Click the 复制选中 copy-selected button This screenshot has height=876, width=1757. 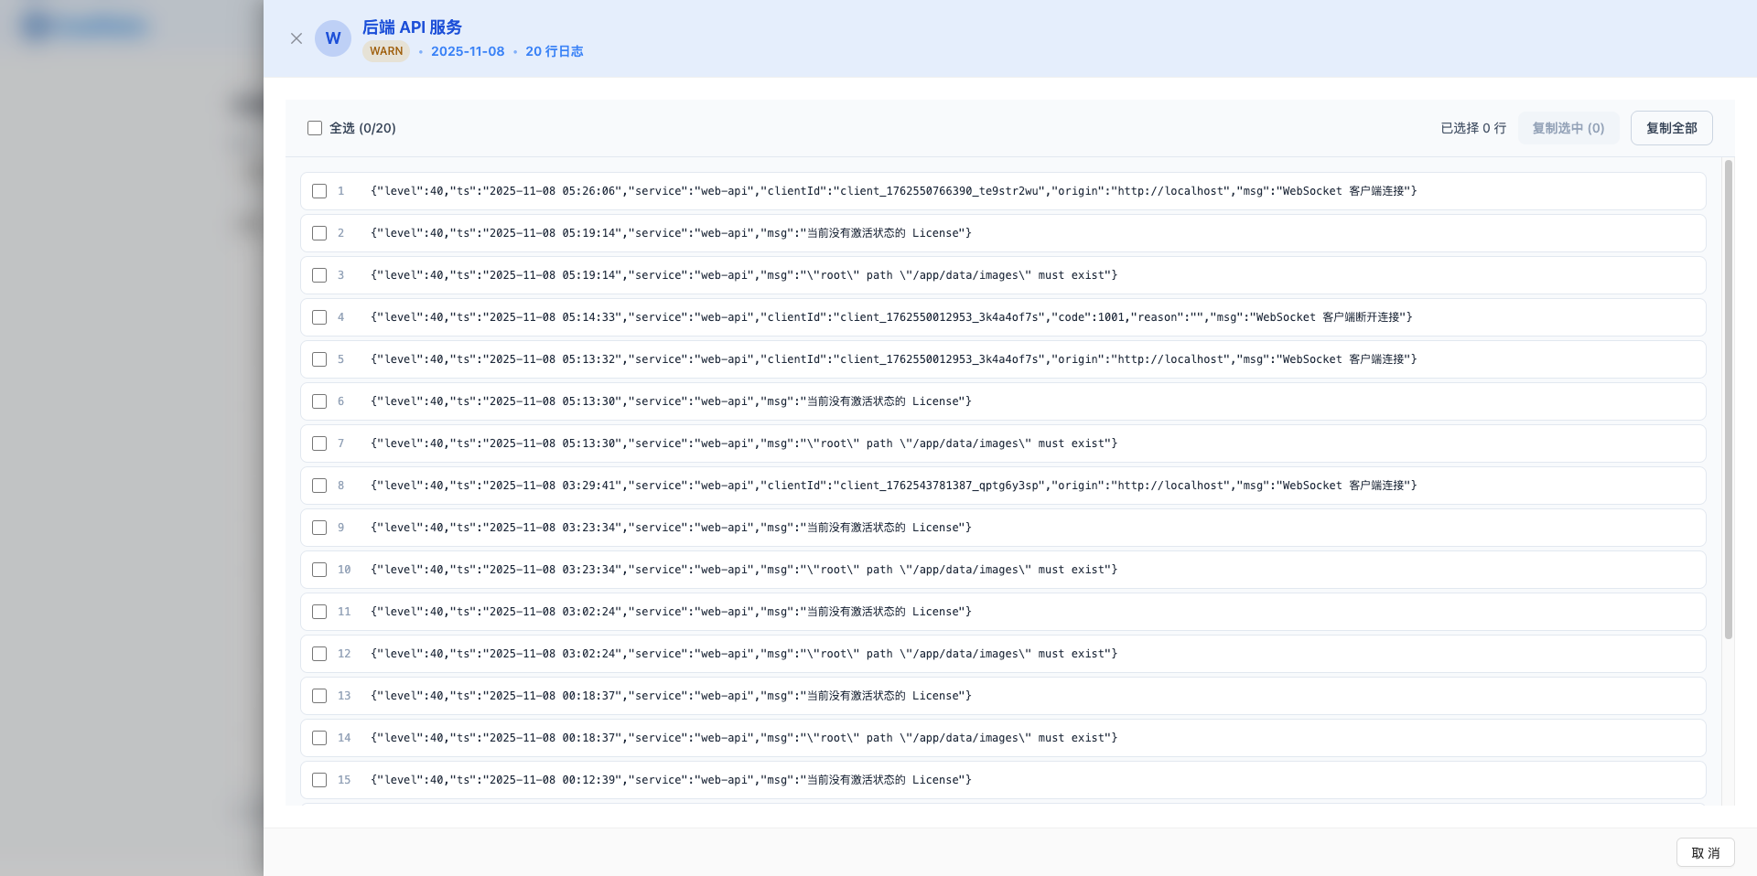pos(1568,128)
